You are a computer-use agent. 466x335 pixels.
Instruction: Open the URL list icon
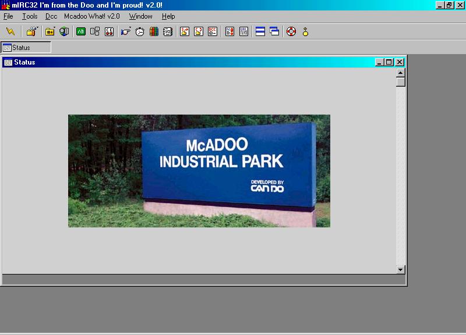[243, 31]
